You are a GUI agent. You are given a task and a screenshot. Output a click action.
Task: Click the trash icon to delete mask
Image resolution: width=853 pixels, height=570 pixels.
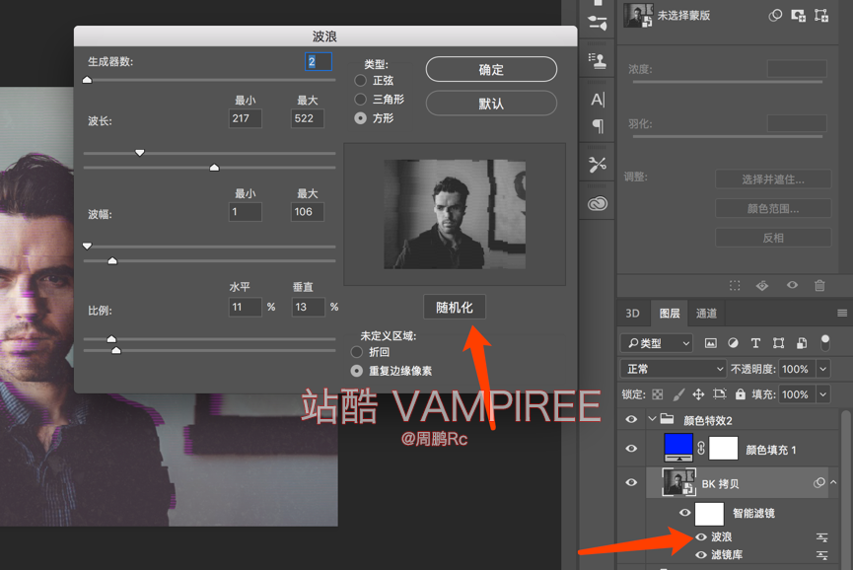click(819, 285)
